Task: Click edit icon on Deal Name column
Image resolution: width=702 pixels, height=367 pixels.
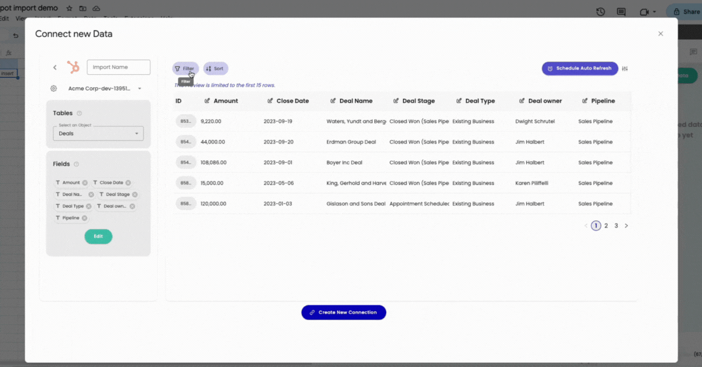Action: coord(333,101)
